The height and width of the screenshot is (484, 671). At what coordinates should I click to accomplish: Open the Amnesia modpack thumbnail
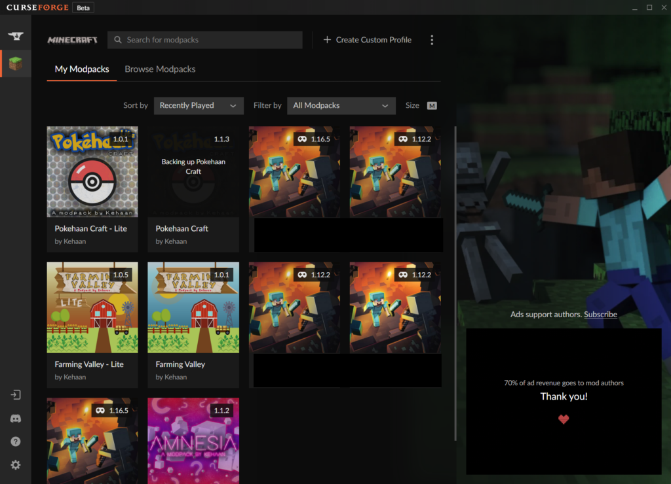coord(193,441)
